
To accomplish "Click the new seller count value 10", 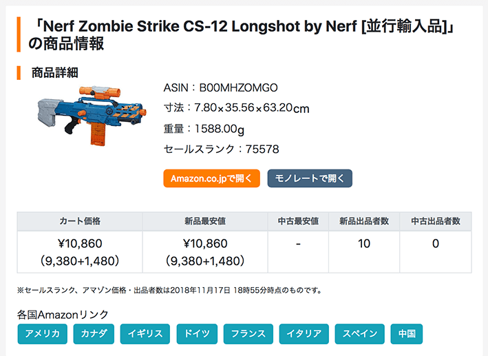I will [x=364, y=244].
